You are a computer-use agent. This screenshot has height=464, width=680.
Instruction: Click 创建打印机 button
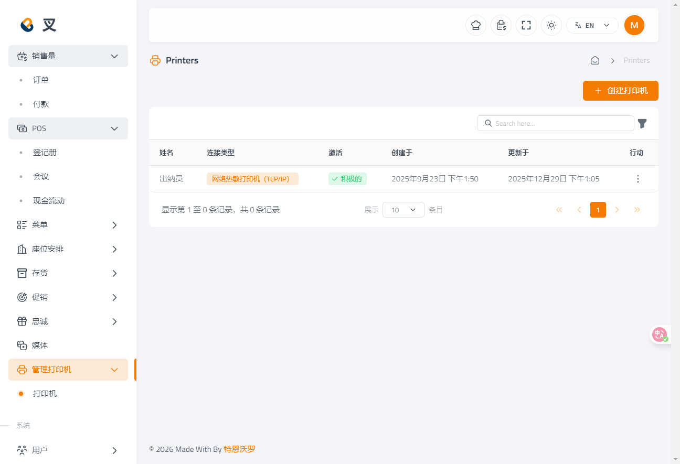point(621,91)
